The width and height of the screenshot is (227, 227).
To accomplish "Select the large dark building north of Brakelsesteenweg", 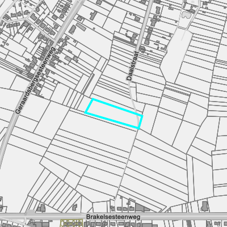I will [140, 208].
